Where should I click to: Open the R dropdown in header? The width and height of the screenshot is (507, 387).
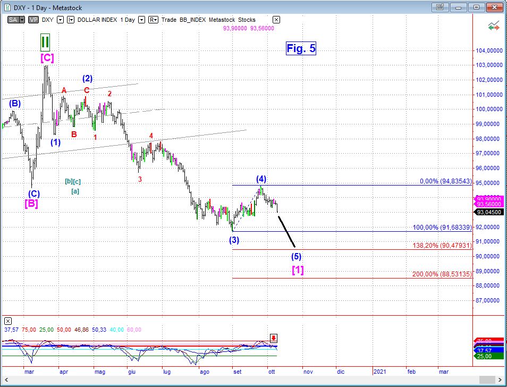pyautogui.click(x=153, y=20)
